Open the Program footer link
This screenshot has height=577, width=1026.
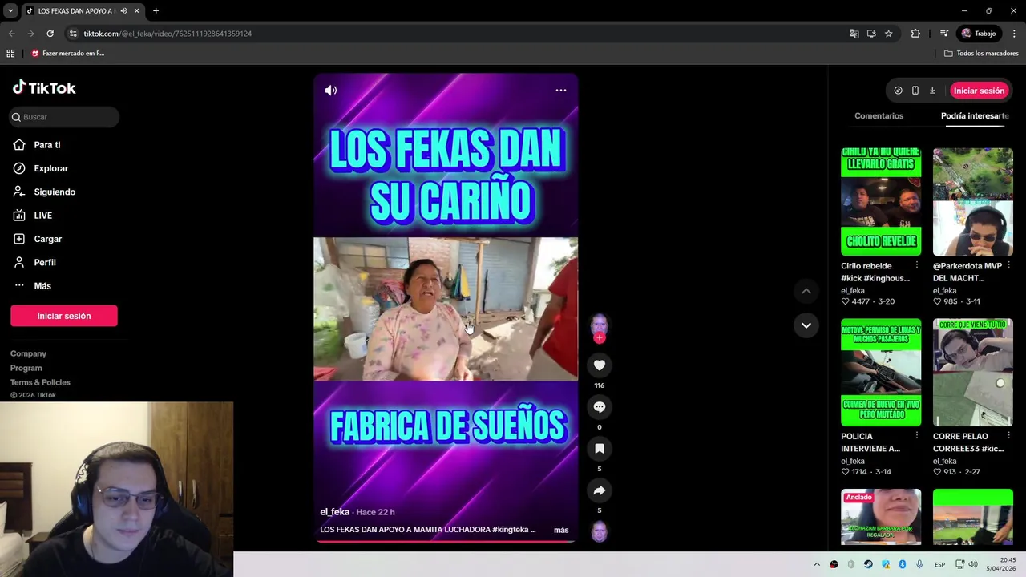click(x=26, y=368)
